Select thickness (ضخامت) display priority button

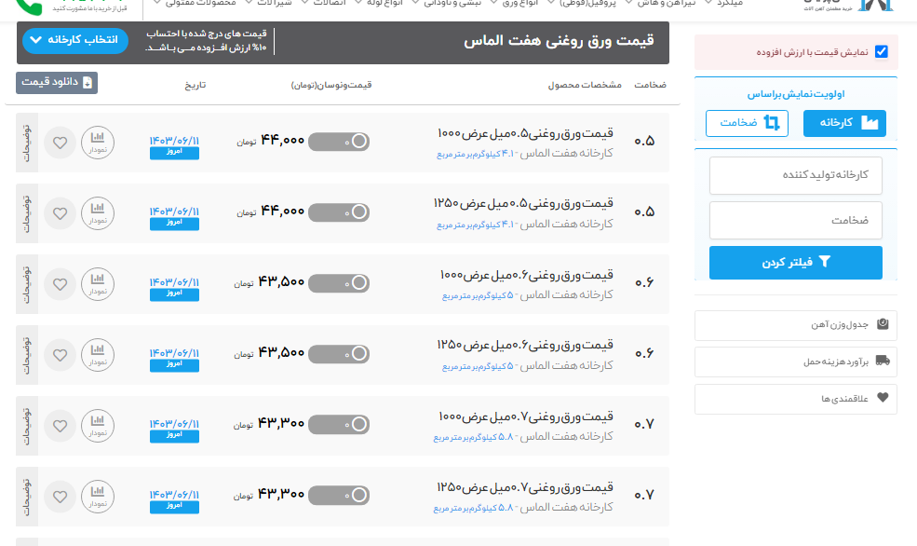747,123
